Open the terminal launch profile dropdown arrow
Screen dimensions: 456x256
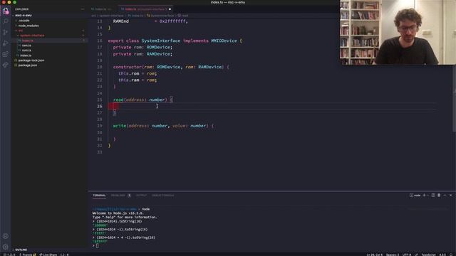[x=427, y=196]
